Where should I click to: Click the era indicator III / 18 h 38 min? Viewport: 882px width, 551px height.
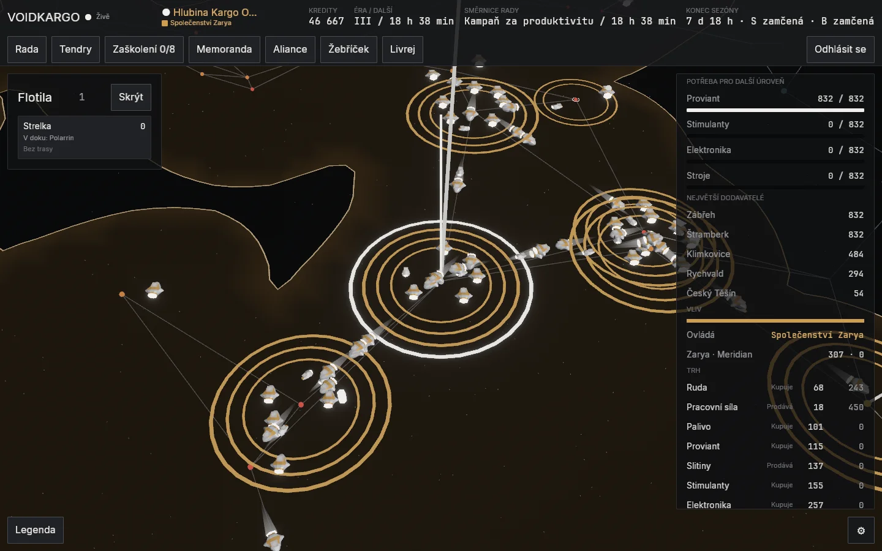[x=404, y=21]
